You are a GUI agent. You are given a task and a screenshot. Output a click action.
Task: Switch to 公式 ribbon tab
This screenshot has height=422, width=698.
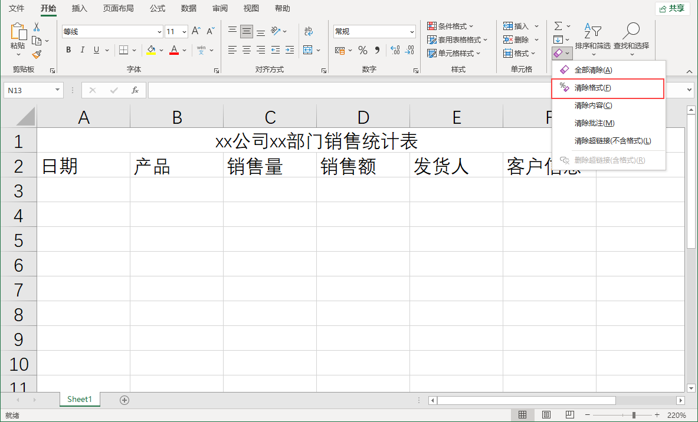158,8
